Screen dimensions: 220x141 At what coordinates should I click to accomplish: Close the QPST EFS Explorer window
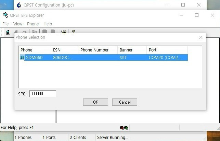point(212,15)
